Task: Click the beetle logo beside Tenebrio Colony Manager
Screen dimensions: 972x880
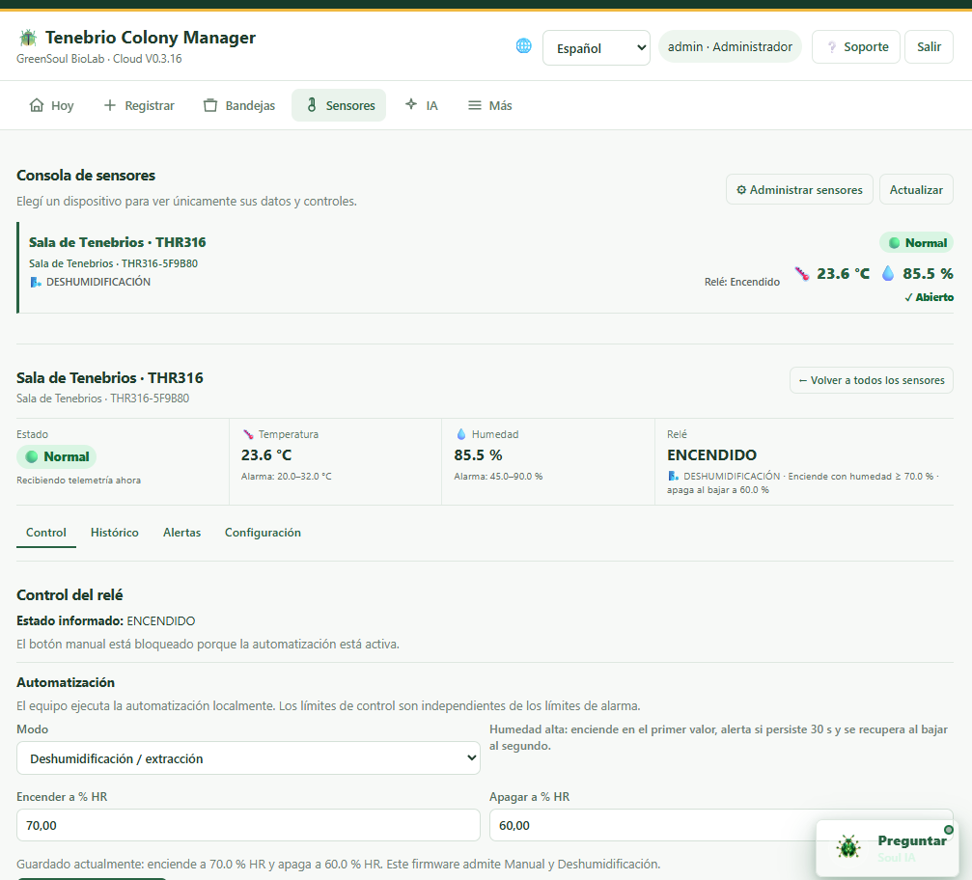Action: 28,38
